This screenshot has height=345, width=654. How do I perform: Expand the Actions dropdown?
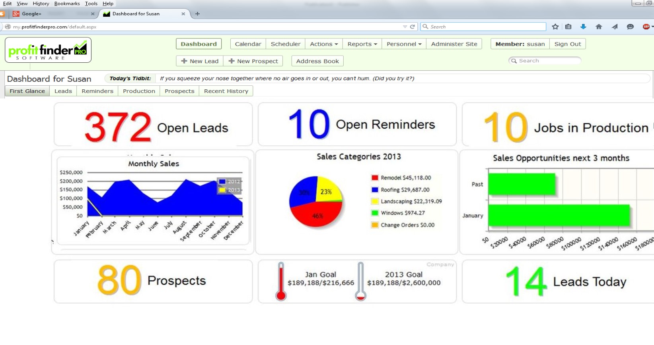[324, 44]
